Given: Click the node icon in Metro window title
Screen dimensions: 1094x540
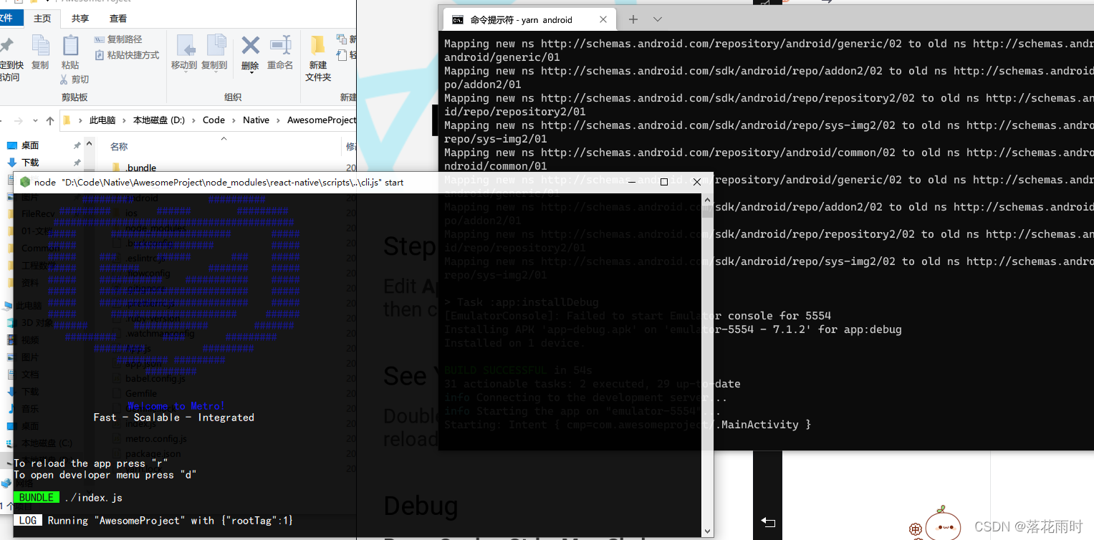Looking at the screenshot, I should coord(25,182).
